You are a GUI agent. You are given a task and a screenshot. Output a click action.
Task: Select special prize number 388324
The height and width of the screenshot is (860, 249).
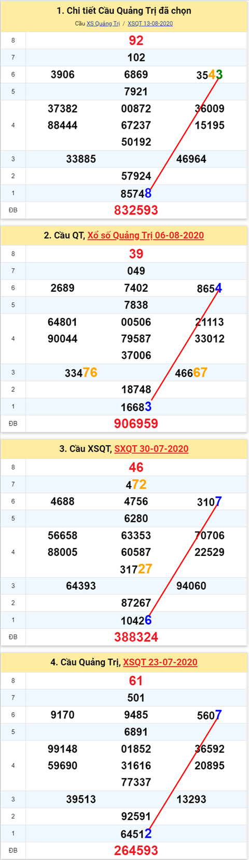click(136, 637)
